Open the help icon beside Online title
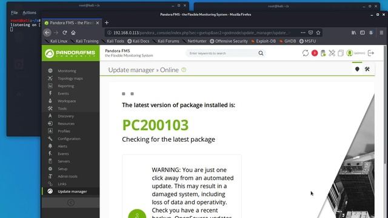The image size is (388, 218). click(x=184, y=70)
